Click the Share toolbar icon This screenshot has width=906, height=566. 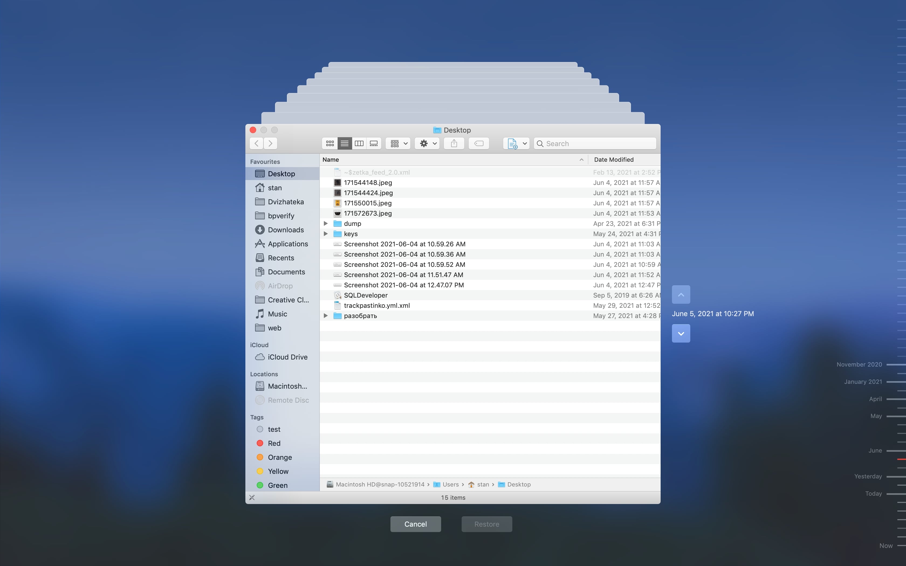[454, 143]
